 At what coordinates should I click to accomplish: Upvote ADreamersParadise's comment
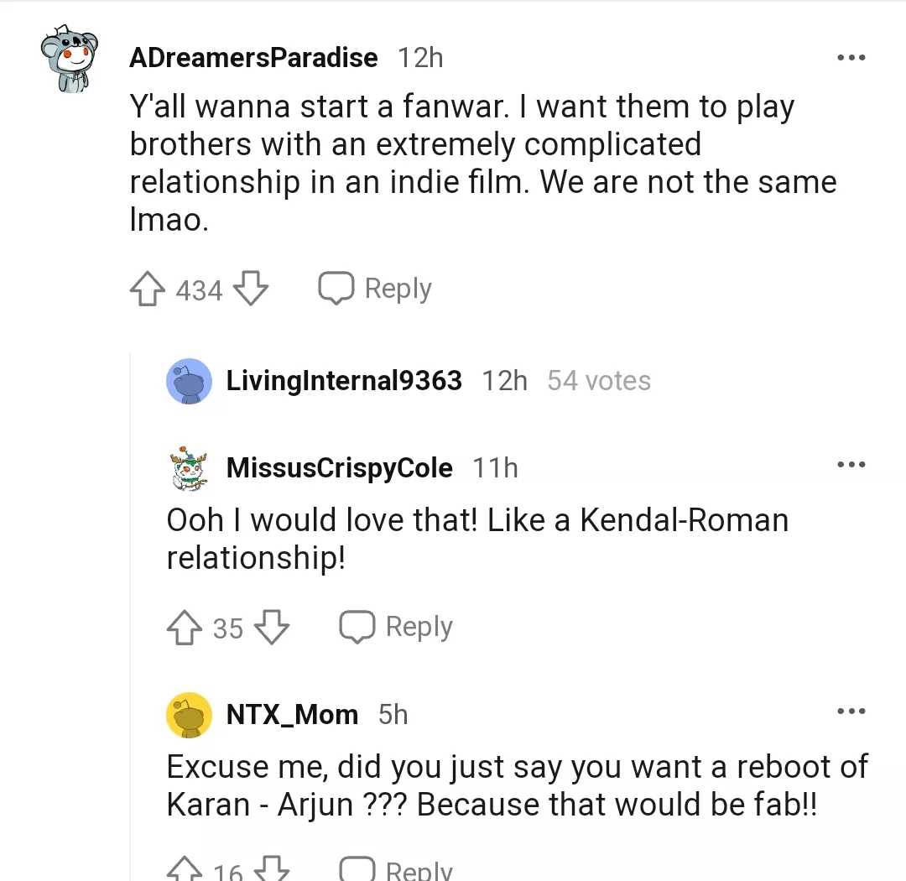pos(148,290)
